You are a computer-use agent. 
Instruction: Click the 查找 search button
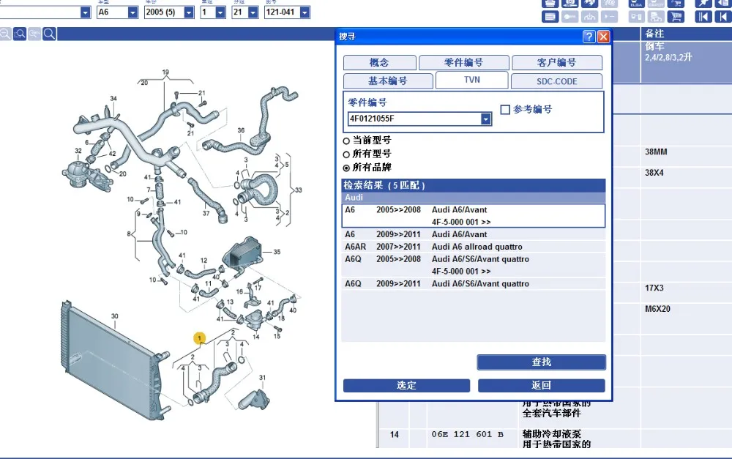542,362
